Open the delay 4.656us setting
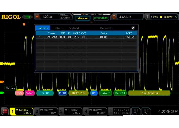The image size is (179, 128). [x=127, y=17]
